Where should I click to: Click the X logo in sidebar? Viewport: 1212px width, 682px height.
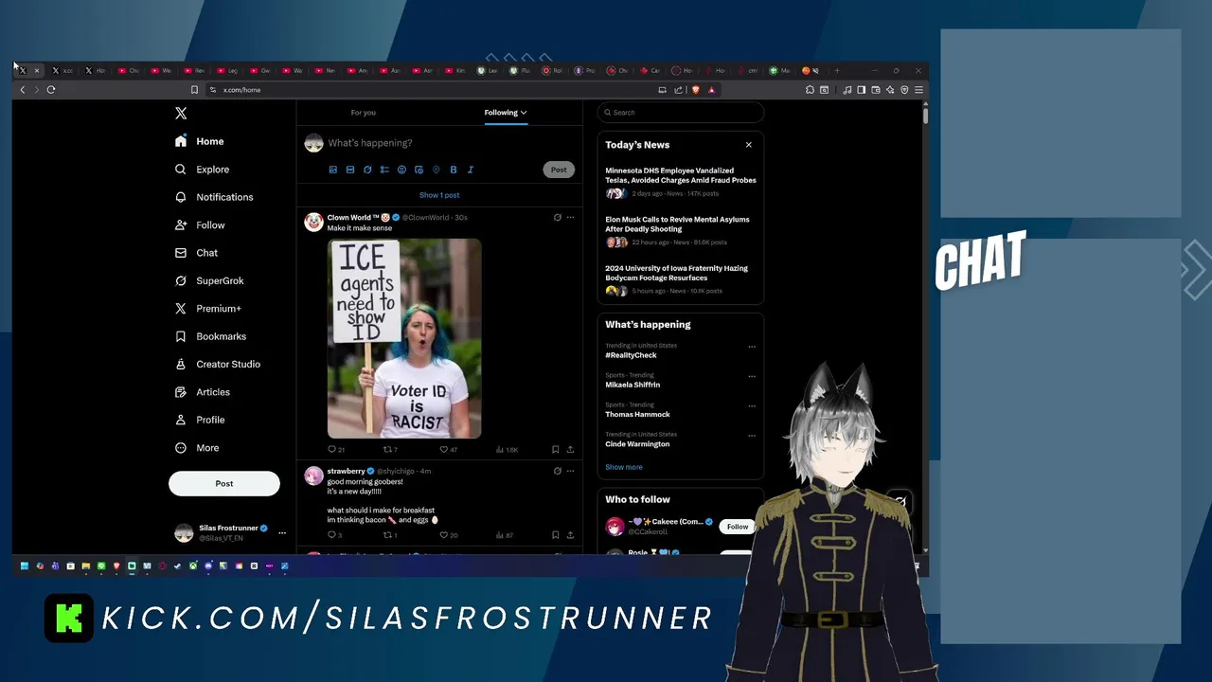coord(181,113)
